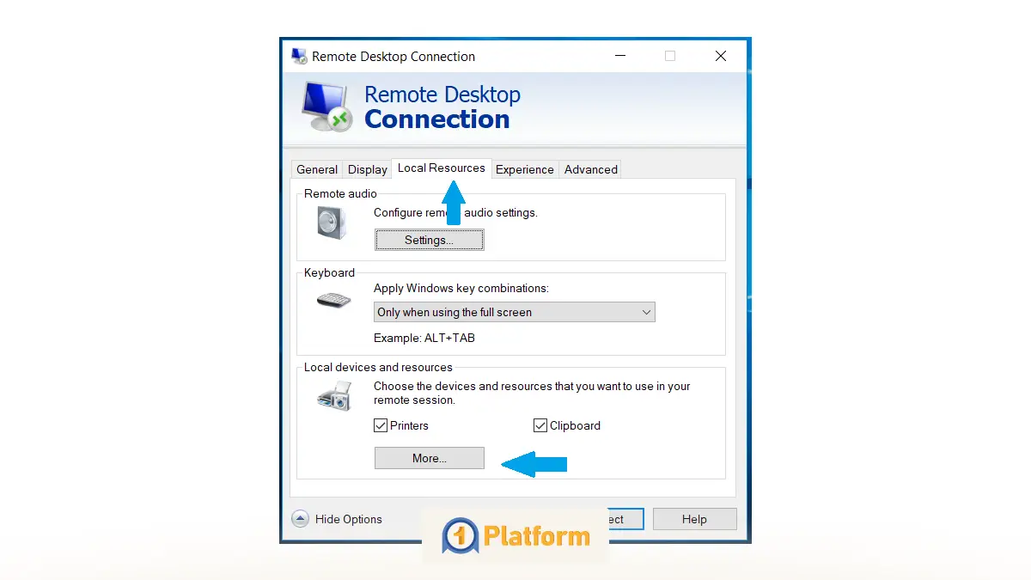1031x580 pixels.
Task: Select the Experience tab
Action: pyautogui.click(x=524, y=169)
